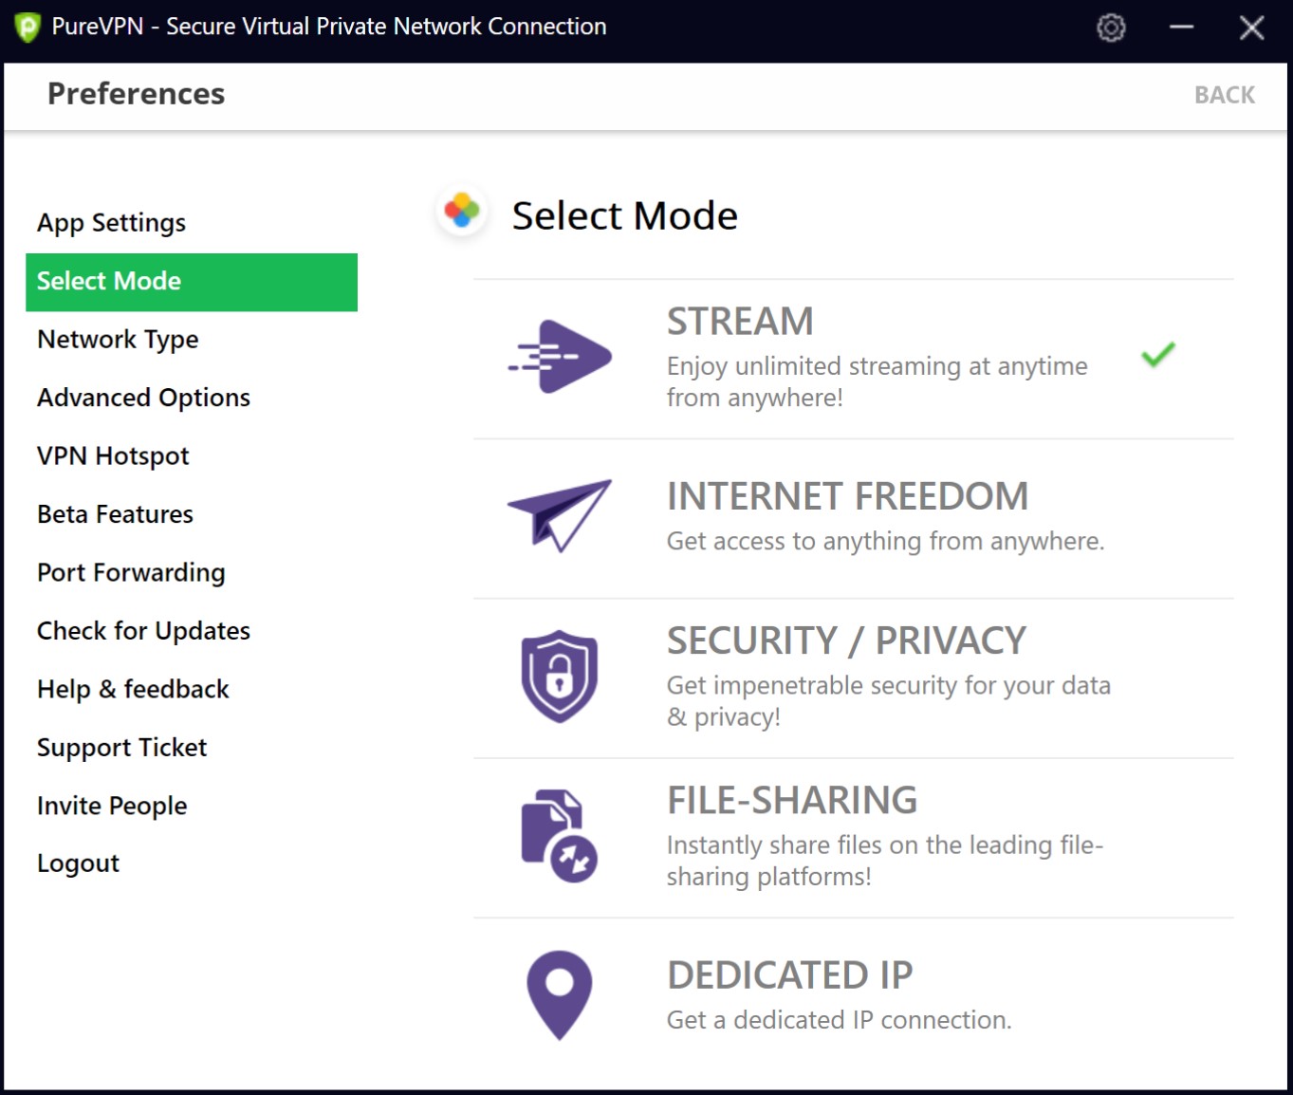Click the Security / Privacy shield lock icon
This screenshot has width=1293, height=1095.
coord(560,677)
